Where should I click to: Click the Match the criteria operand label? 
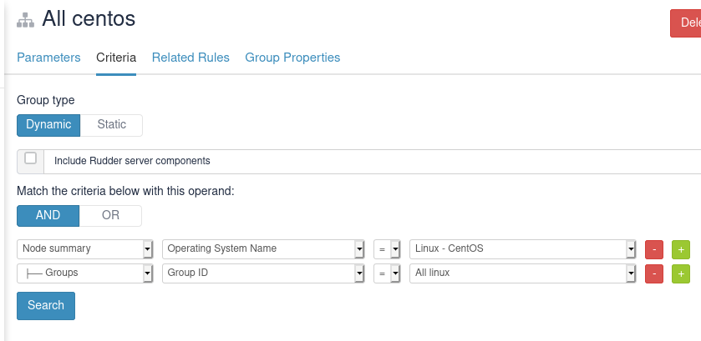point(125,191)
